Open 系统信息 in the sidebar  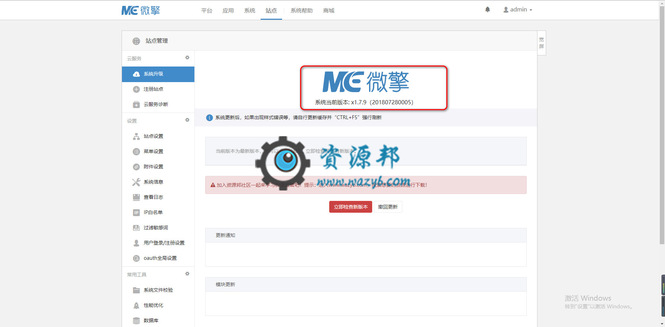pyautogui.click(x=158, y=182)
